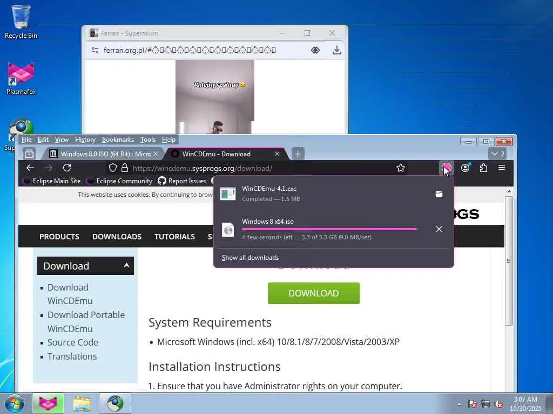Click the taskbar clock showing 3:07 AM
The width and height of the screenshot is (553, 414).
[x=525, y=404]
